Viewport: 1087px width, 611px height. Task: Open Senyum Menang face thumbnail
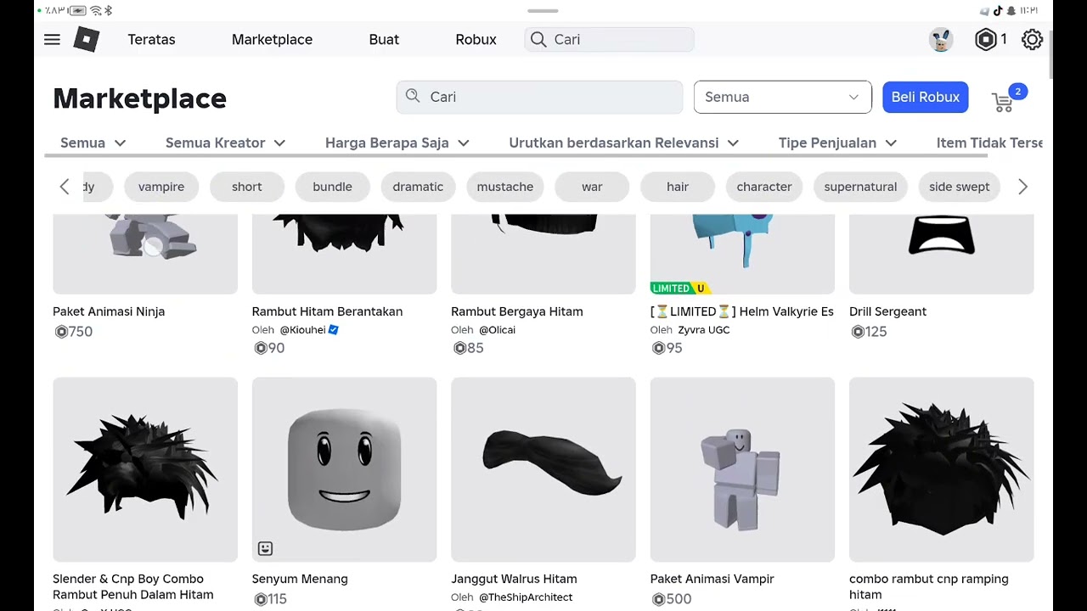coord(344,469)
